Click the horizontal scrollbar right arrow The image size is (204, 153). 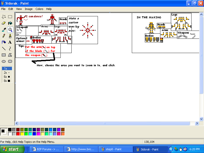[x=197, y=123]
